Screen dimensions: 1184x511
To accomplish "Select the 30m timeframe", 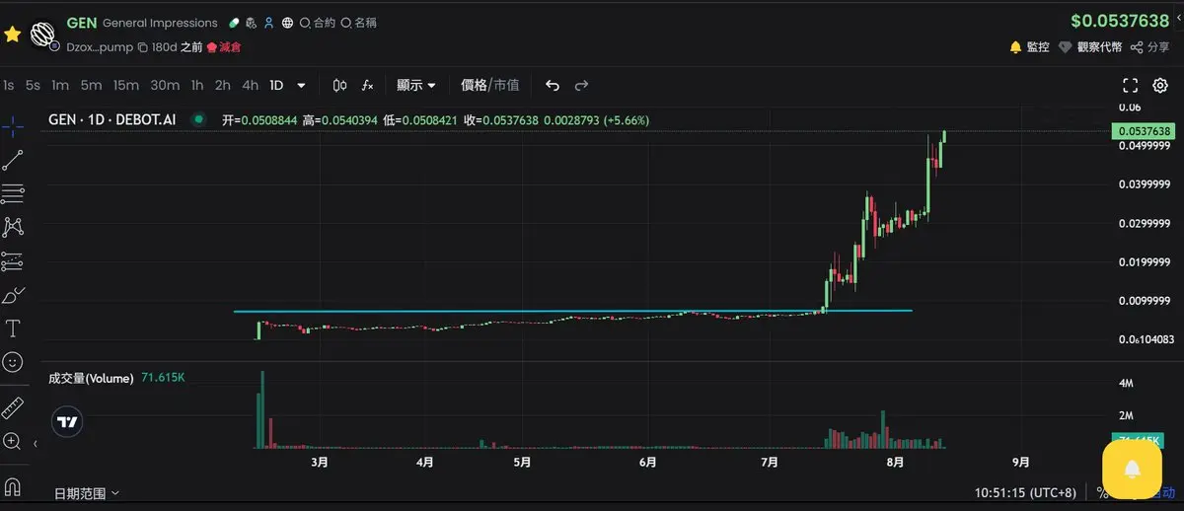I will click(165, 86).
